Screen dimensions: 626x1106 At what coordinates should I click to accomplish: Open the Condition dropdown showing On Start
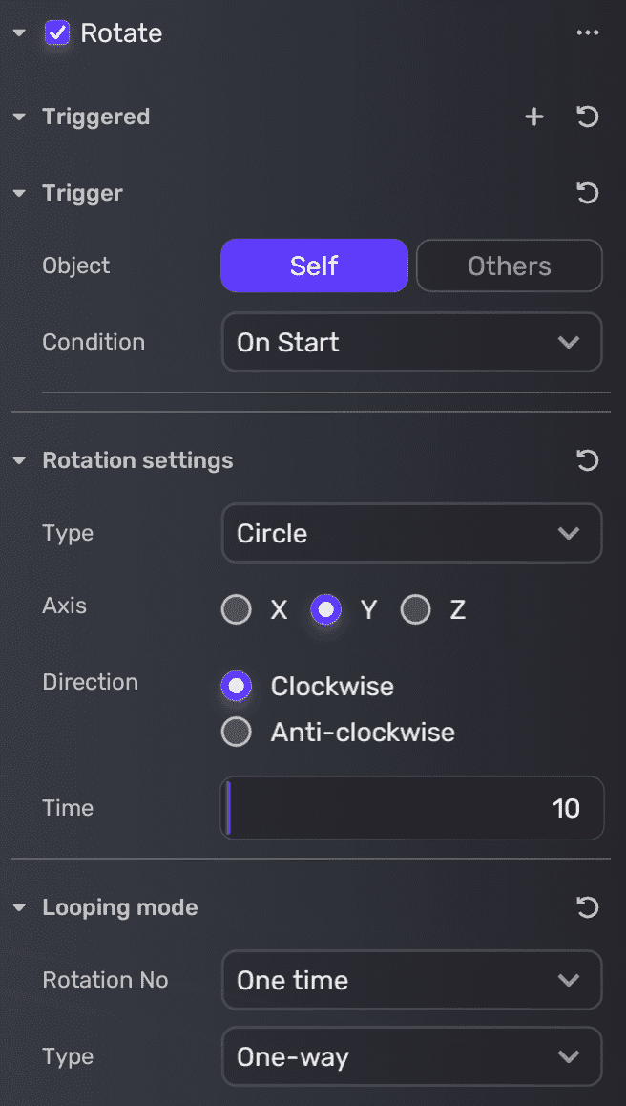[411, 342]
